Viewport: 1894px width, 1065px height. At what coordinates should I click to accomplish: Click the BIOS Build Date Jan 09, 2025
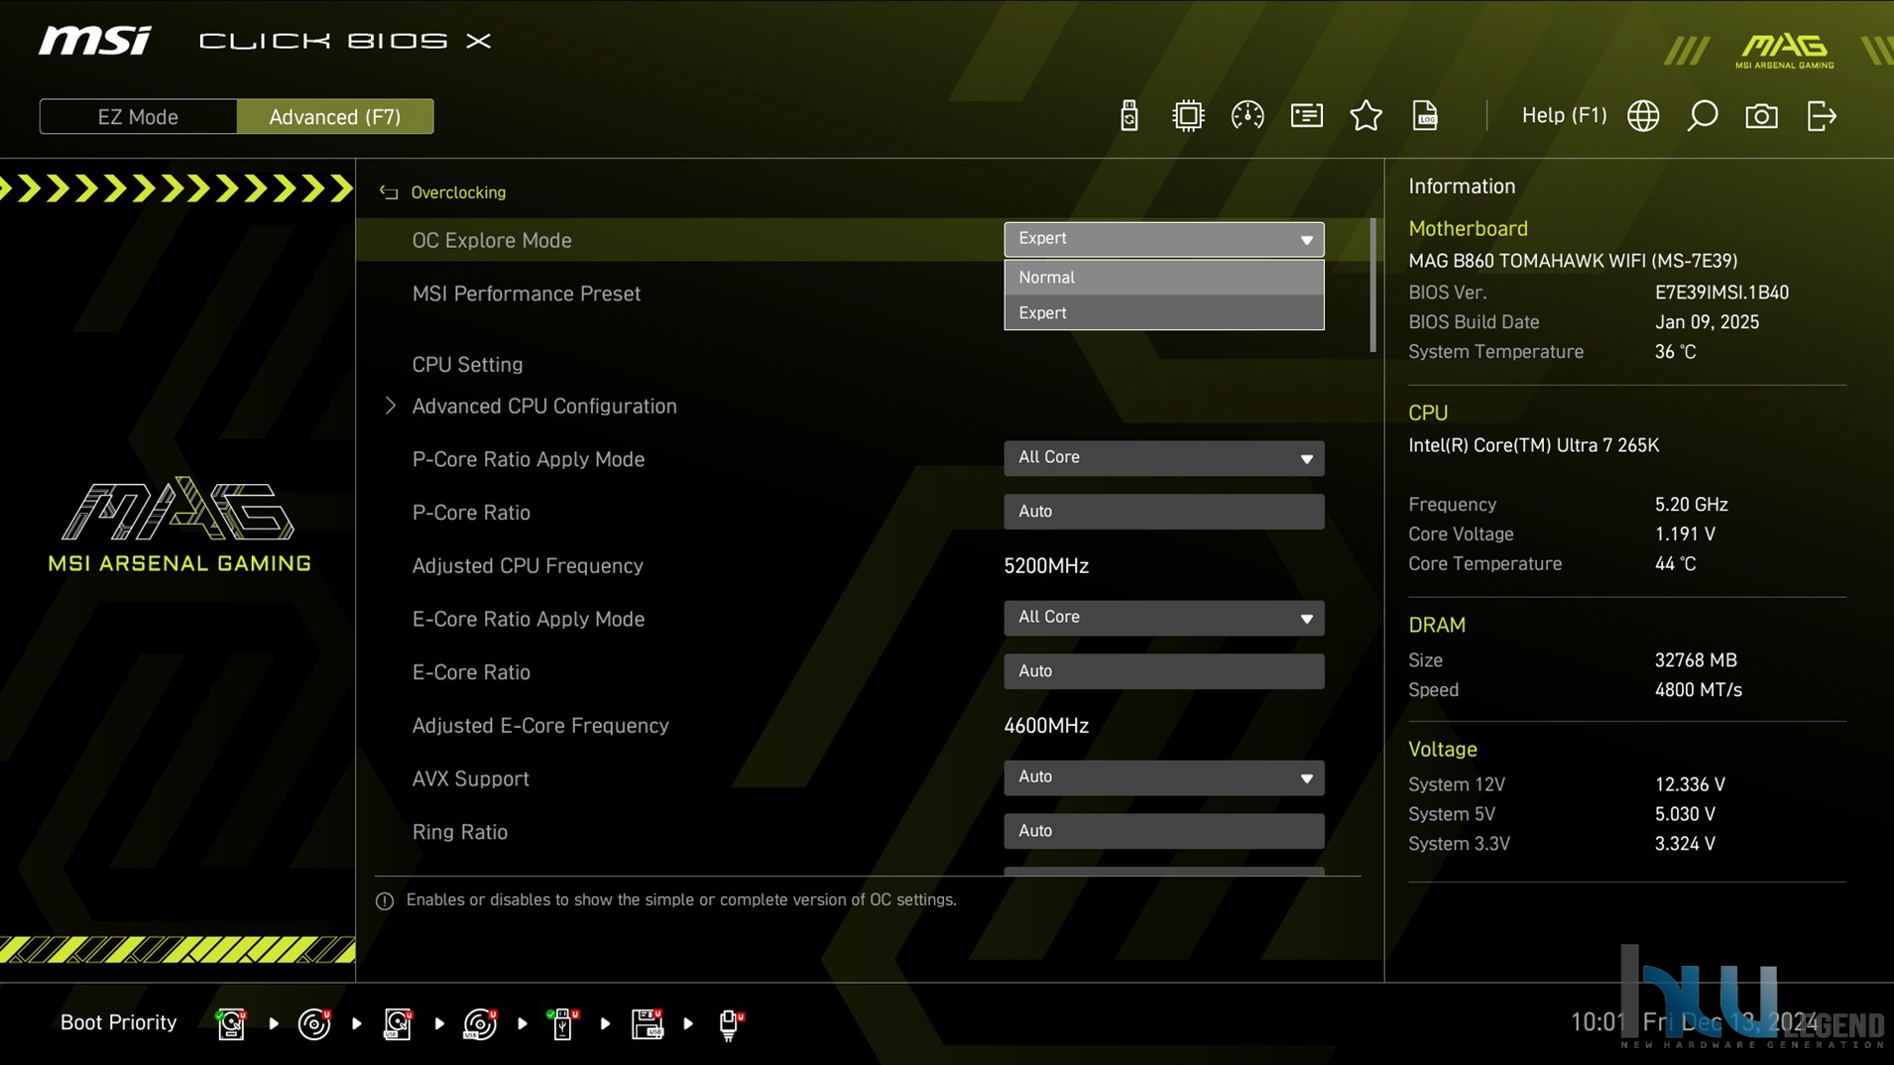click(1707, 322)
